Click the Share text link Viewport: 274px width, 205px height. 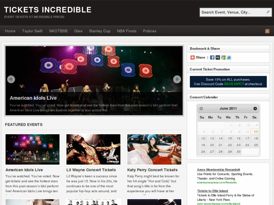click(x=201, y=58)
